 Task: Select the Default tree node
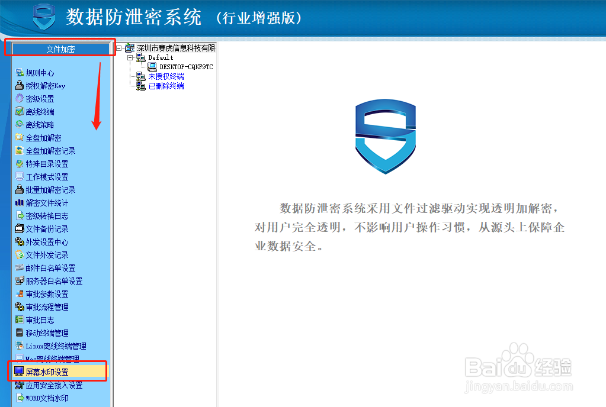(x=161, y=57)
